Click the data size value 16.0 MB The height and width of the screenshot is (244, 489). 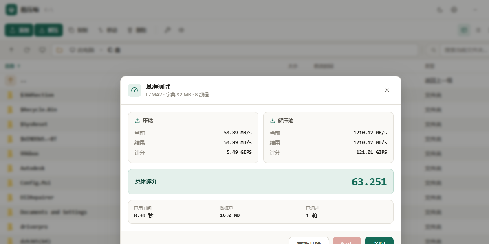(x=230, y=215)
